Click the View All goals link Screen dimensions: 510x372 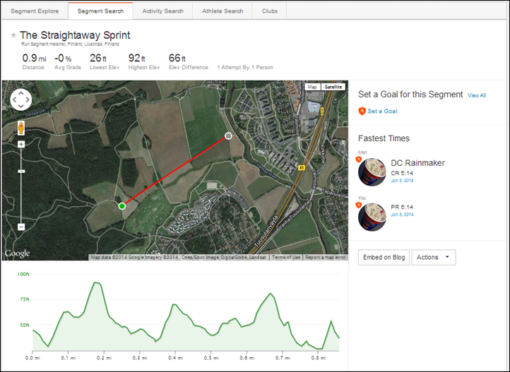(477, 95)
